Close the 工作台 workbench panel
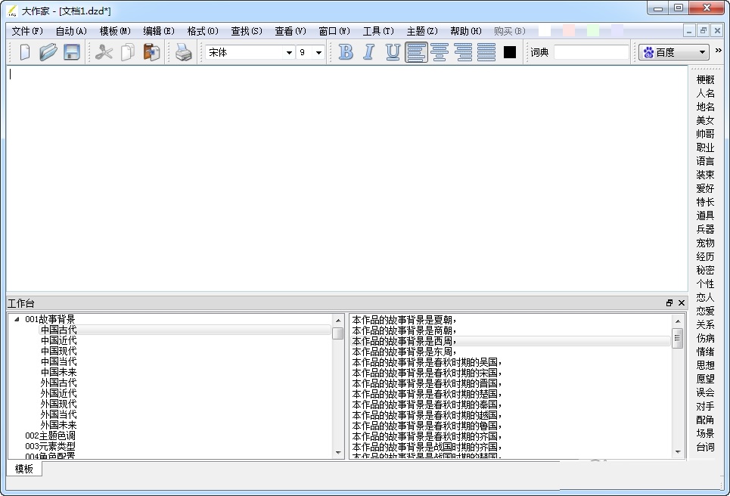 coord(682,303)
